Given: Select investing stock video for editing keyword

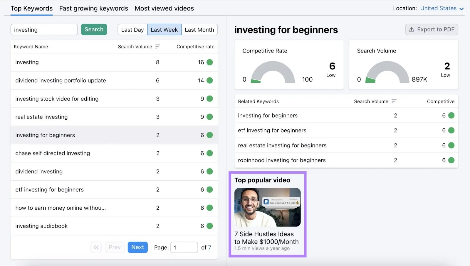Looking at the screenshot, I should click(114, 99).
